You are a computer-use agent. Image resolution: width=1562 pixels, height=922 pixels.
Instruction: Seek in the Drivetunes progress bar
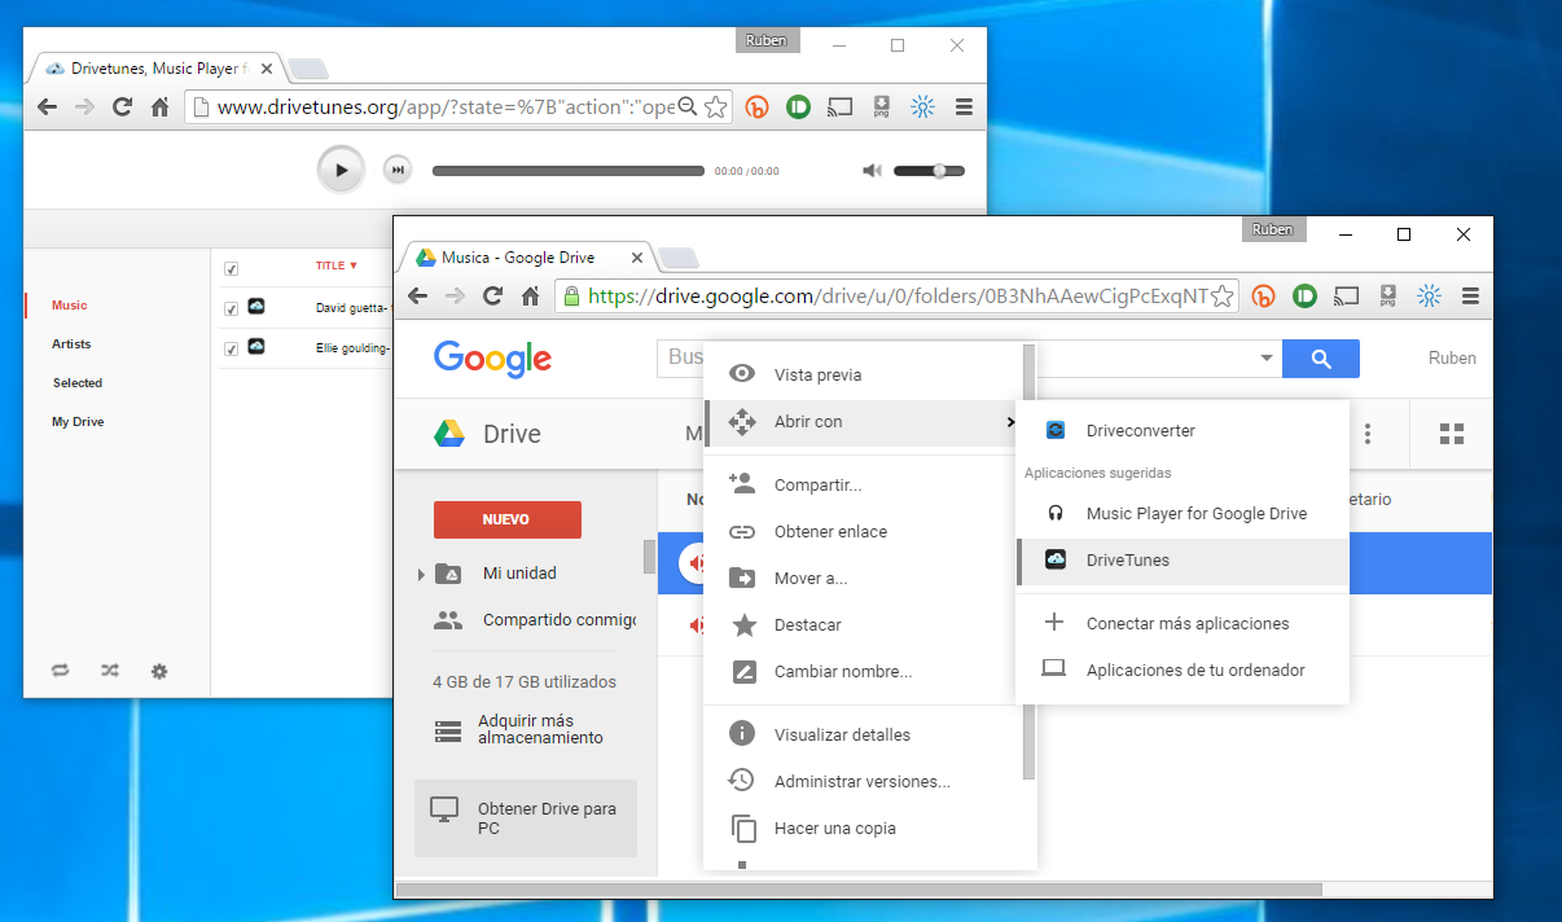point(568,171)
